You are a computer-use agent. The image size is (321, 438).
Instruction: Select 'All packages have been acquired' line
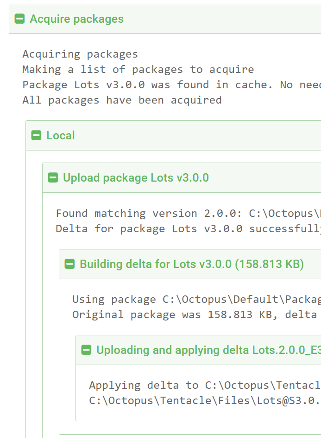(122, 100)
